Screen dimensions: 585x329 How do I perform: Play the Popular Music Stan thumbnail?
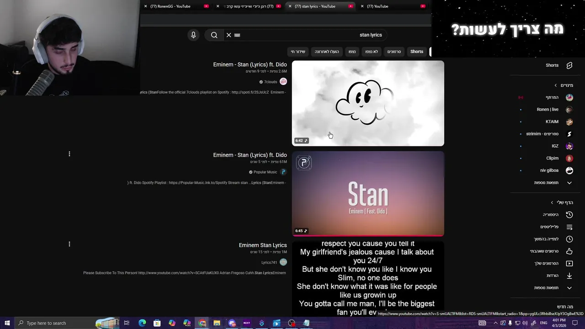tap(368, 194)
